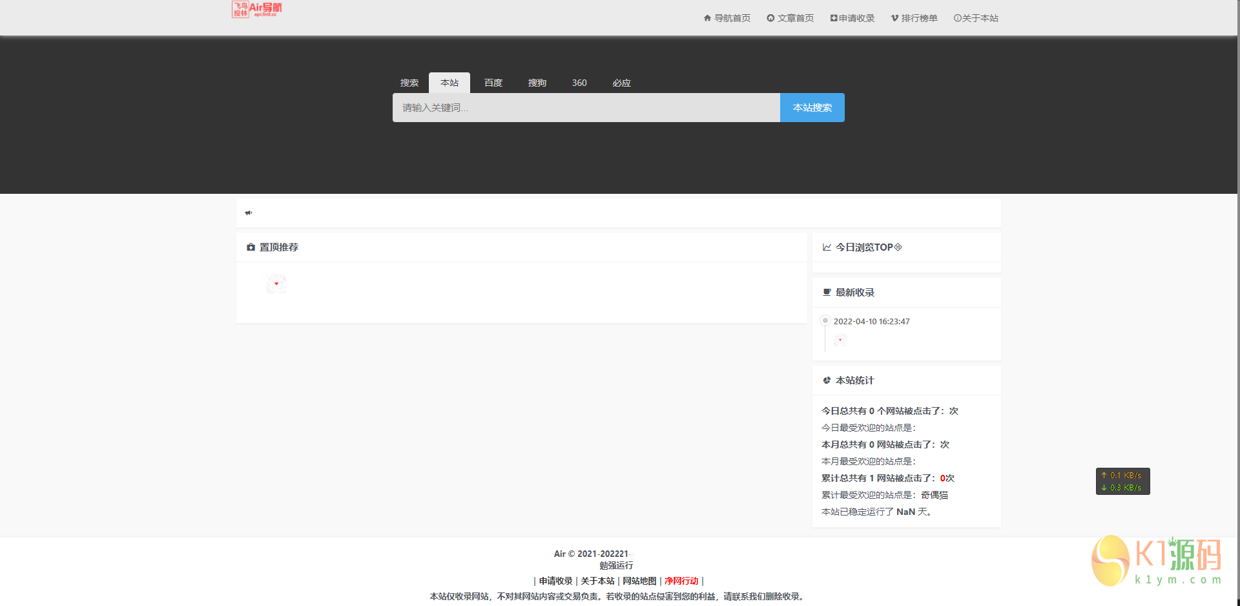Click the timeline dot beside 2022-04-10 entry

coord(825,320)
